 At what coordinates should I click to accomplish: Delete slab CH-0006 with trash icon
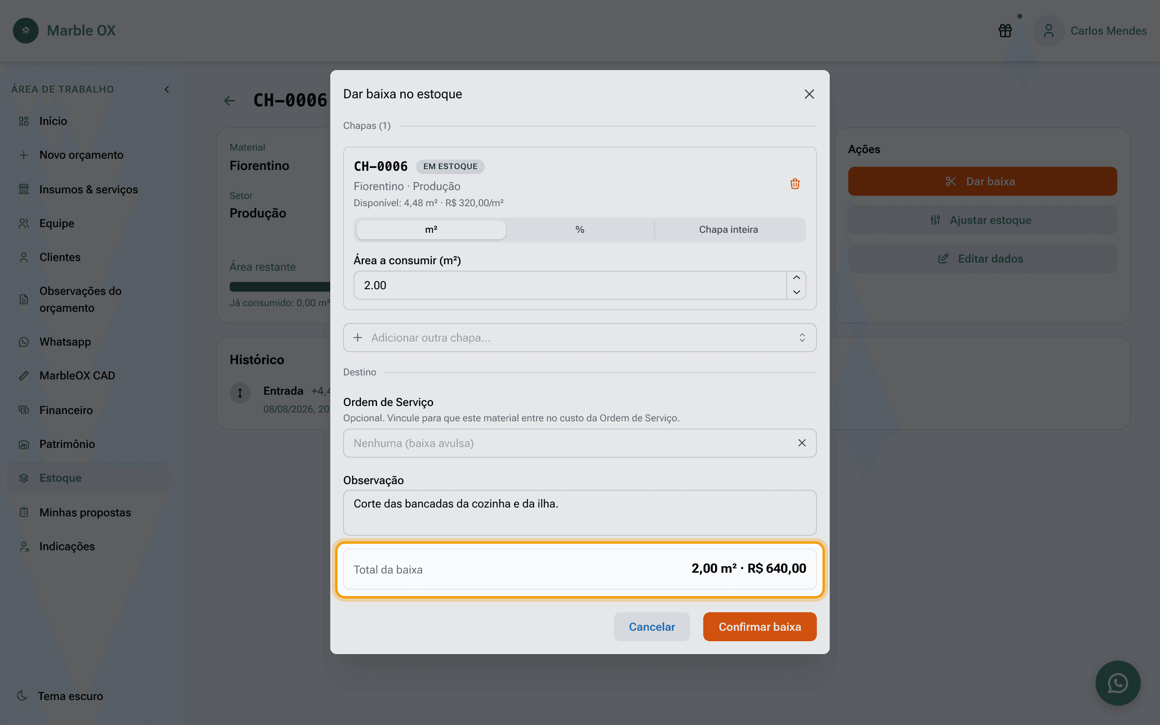coord(795,184)
